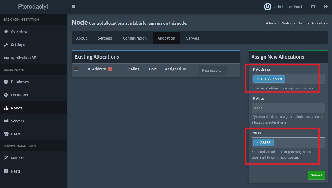Switch to the Configuration tab
The width and height of the screenshot is (332, 188).
click(135, 38)
